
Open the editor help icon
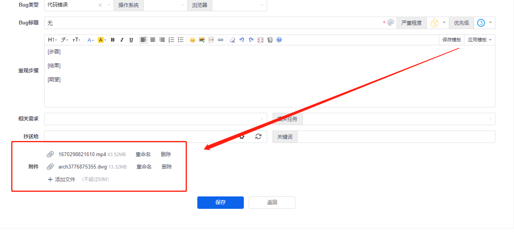click(x=279, y=40)
